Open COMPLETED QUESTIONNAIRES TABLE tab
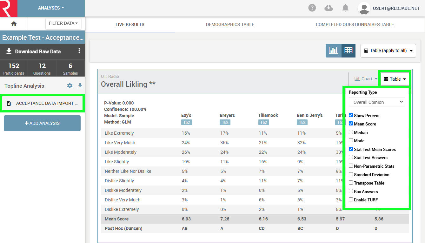This screenshot has width=425, height=243. (355, 24)
